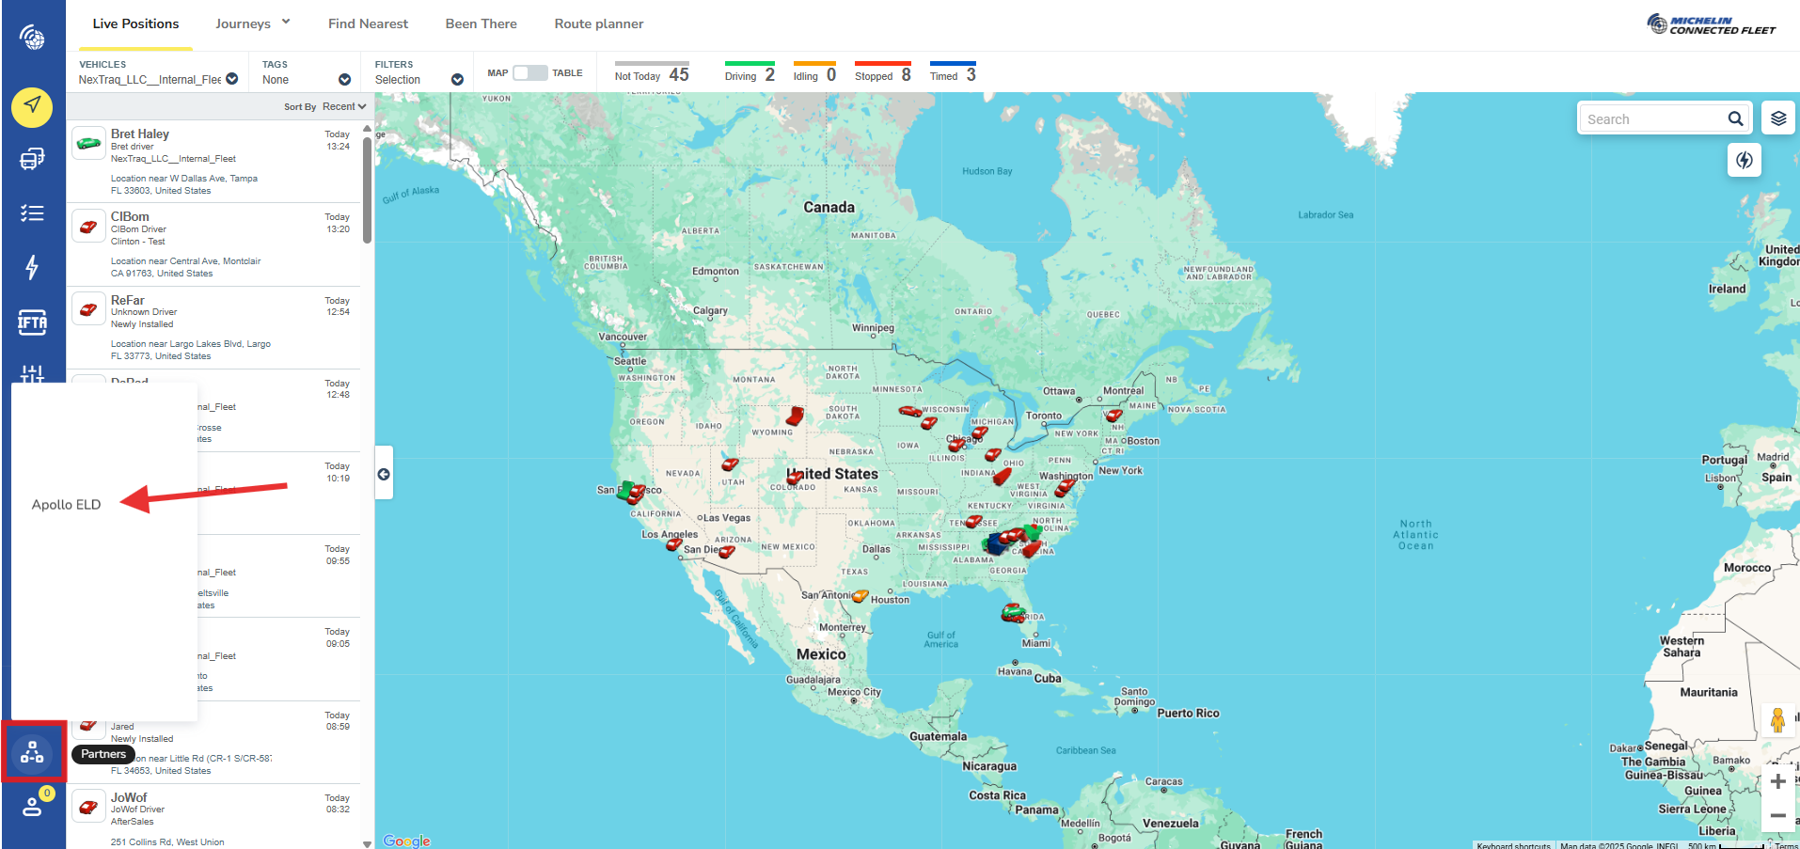The width and height of the screenshot is (1800, 849).
Task: Select the JoWof vehicle name
Action: 129,797
